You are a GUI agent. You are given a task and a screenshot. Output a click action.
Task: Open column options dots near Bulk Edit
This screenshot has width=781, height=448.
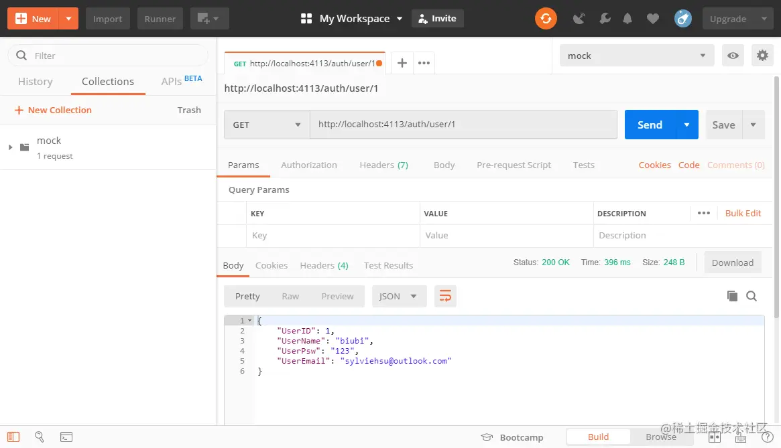tap(704, 213)
